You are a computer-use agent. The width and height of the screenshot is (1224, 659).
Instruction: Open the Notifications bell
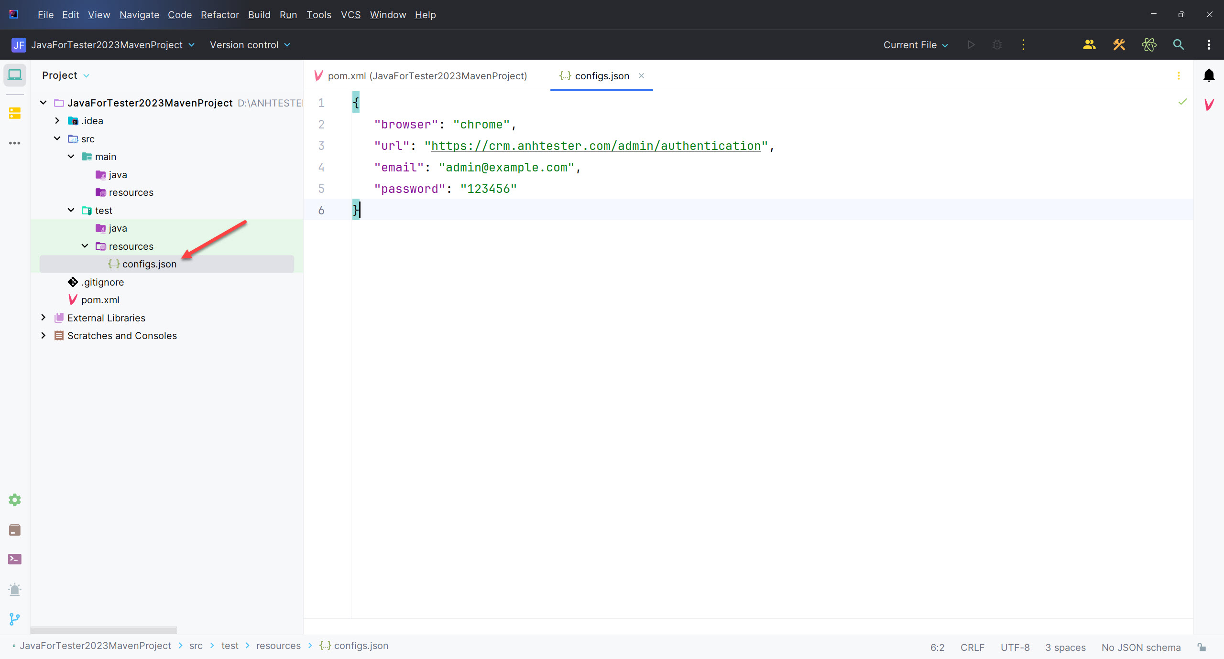click(1209, 75)
